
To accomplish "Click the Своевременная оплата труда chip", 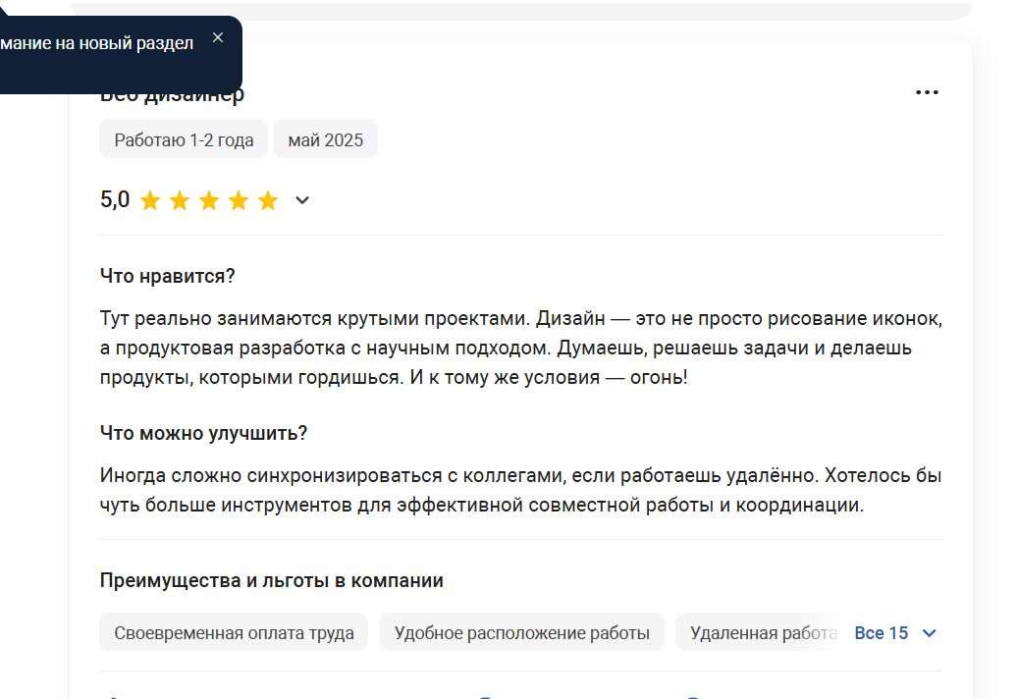I will [234, 632].
